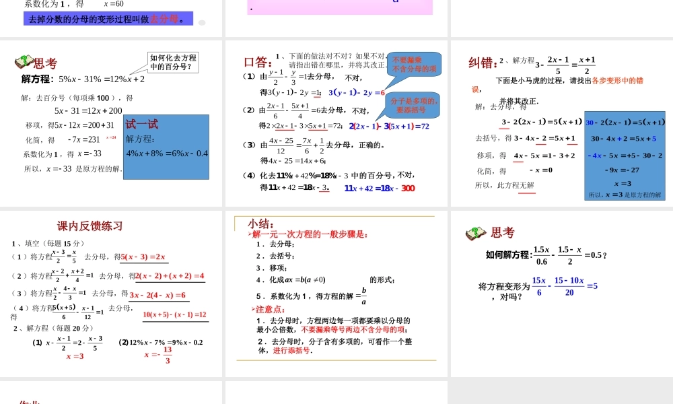Click the pink banner above the 口答 slide
The height and width of the screenshot is (404, 673).
[339, 6]
